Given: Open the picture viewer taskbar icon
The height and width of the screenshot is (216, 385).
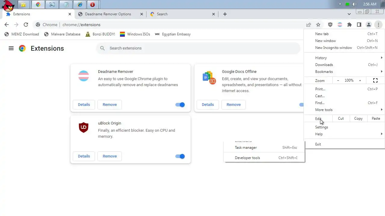Looking at the screenshot, I should coord(52,4).
